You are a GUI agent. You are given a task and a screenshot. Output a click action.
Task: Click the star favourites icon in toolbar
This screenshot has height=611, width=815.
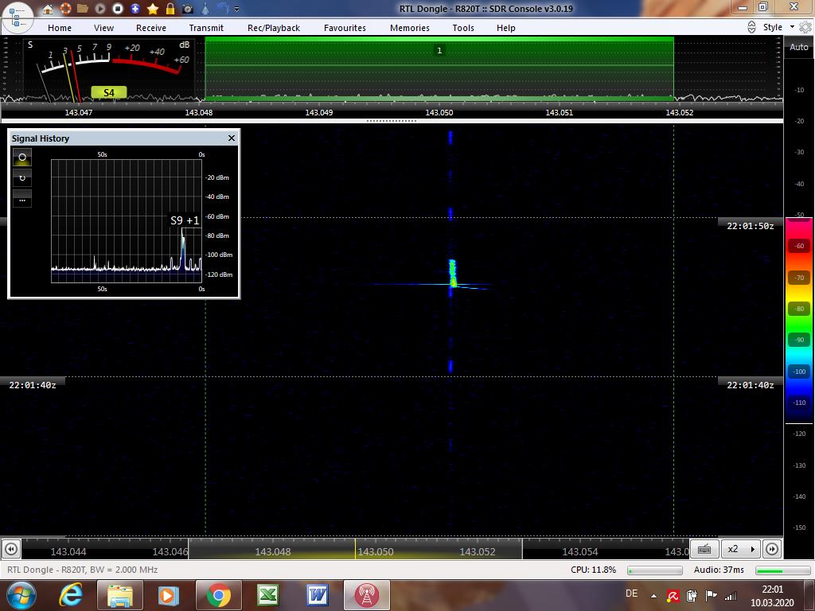coord(153,9)
